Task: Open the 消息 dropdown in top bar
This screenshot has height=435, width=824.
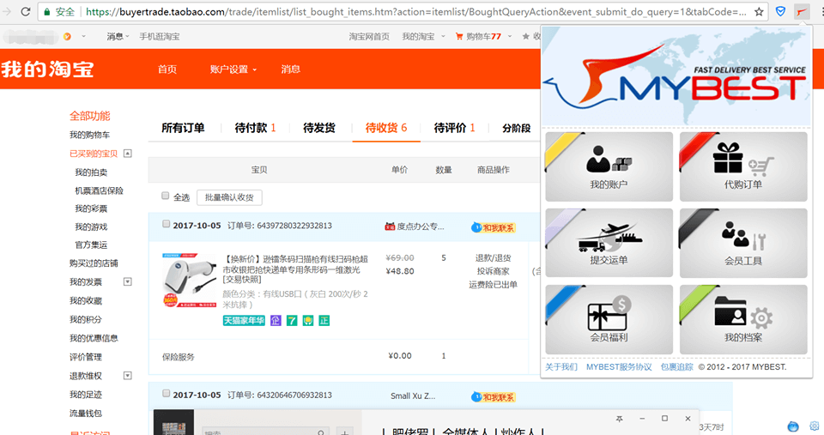Action: pyautogui.click(x=118, y=36)
